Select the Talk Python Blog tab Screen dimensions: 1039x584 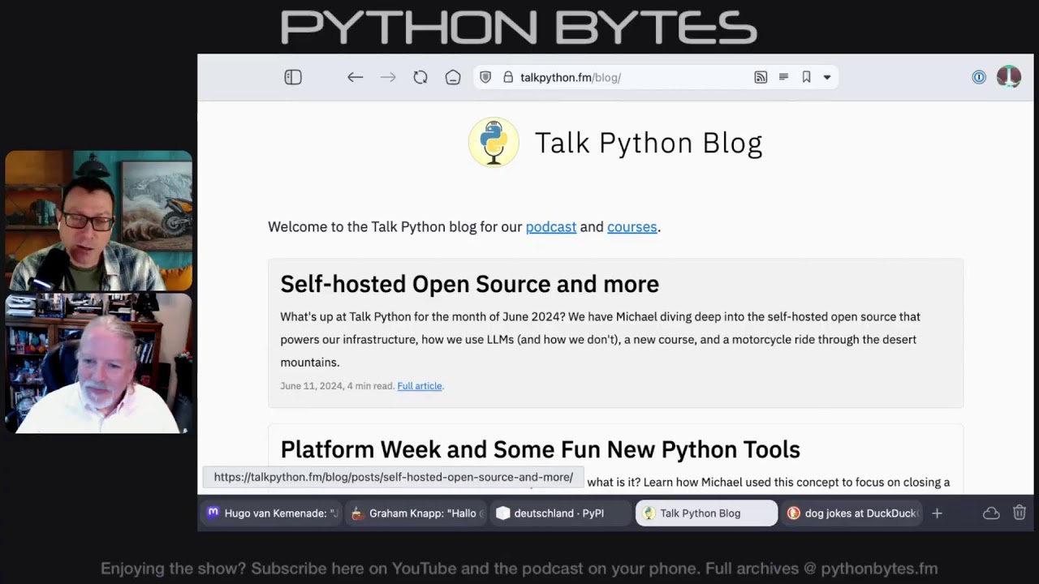click(x=706, y=513)
